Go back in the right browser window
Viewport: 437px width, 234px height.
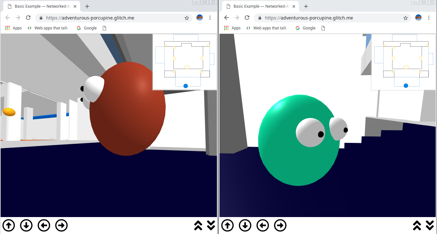click(227, 18)
